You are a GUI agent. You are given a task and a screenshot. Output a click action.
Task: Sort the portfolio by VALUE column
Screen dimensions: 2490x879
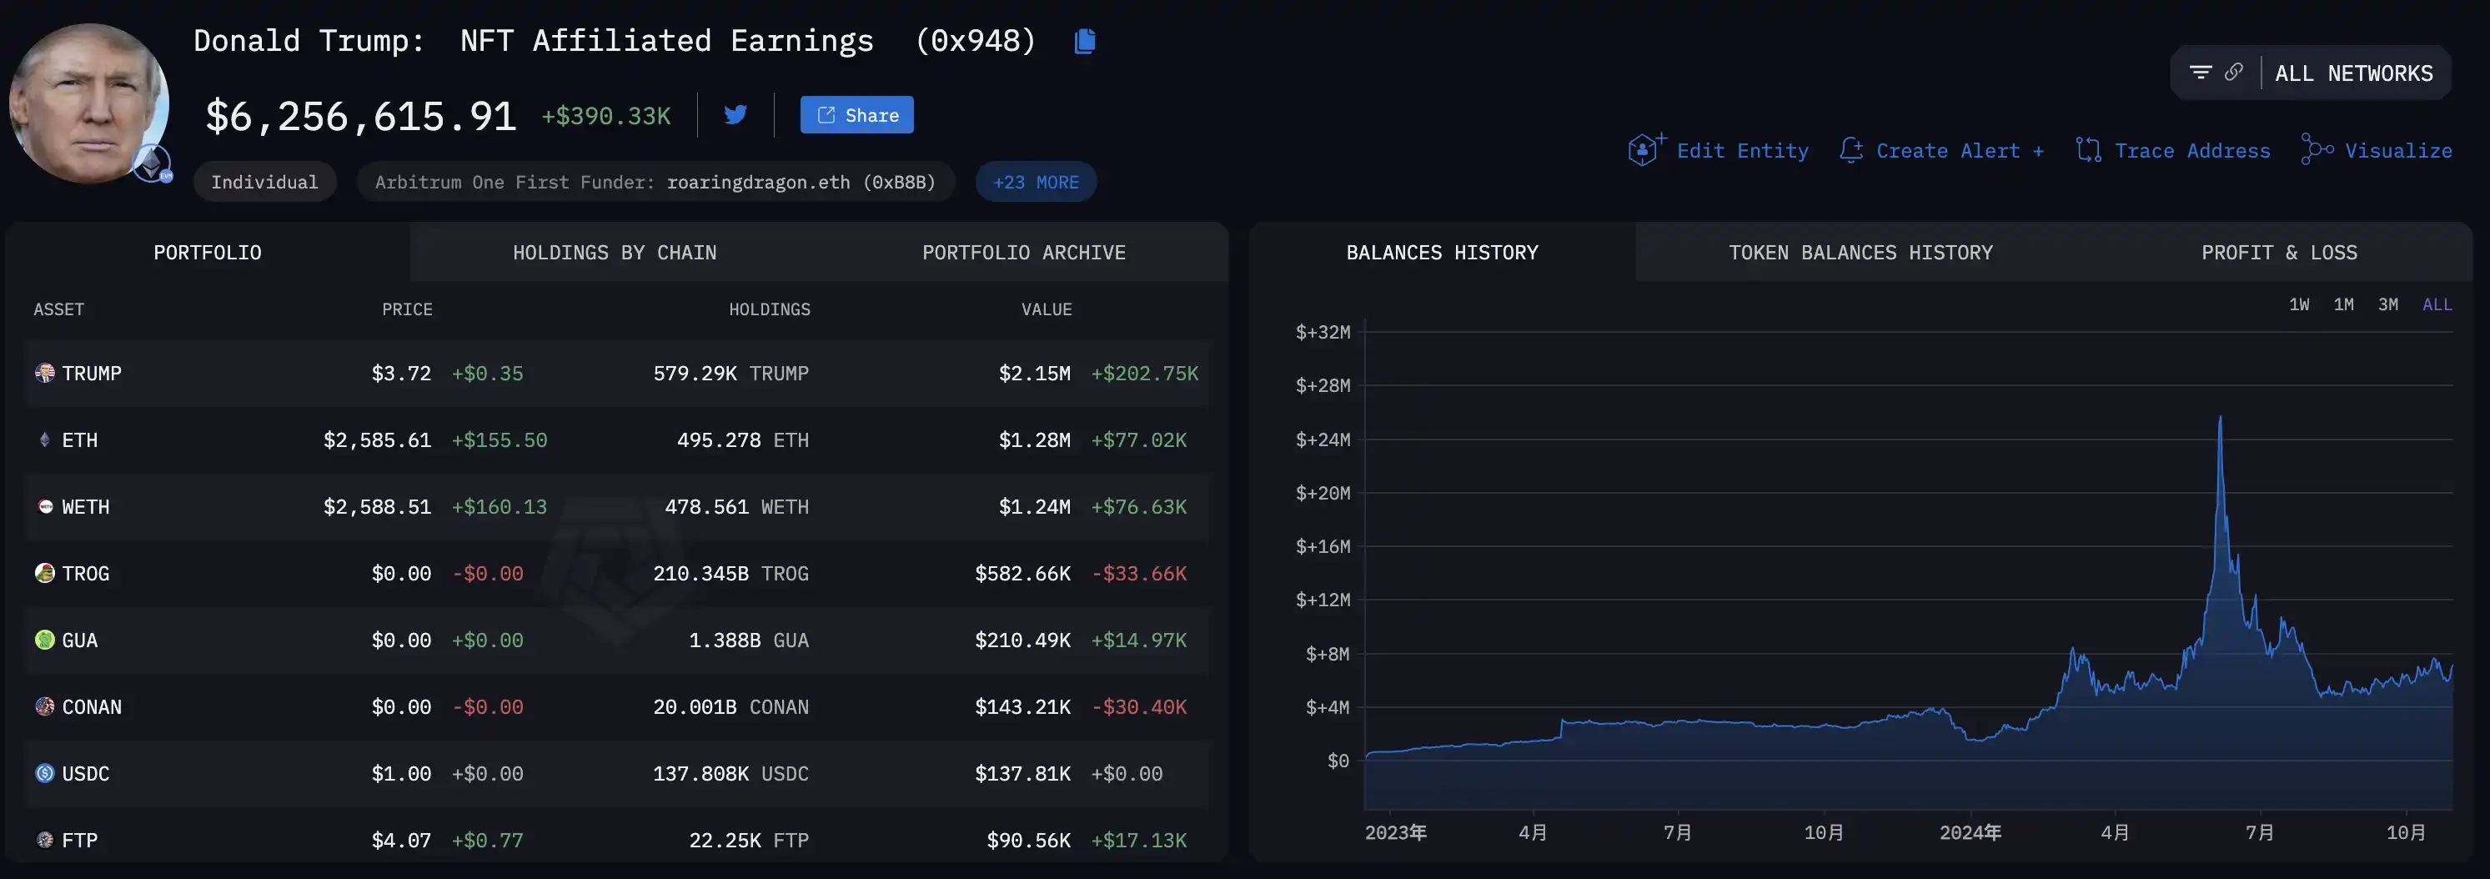(x=1046, y=309)
